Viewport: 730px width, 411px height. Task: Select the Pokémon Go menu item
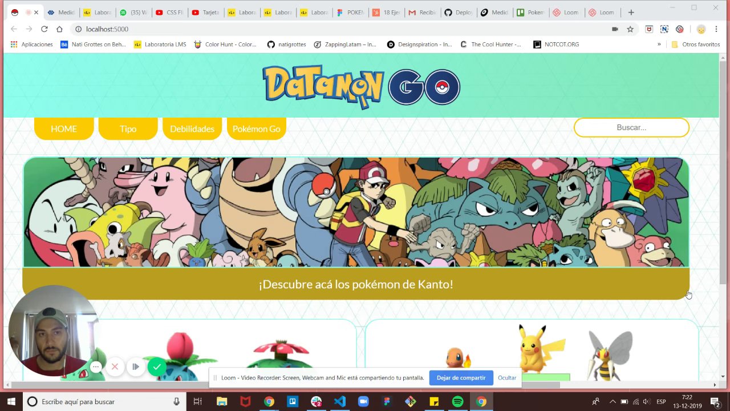coord(257,128)
